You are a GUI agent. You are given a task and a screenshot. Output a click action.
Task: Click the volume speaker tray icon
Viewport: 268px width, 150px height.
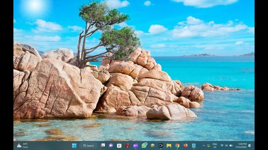tap(226, 145)
